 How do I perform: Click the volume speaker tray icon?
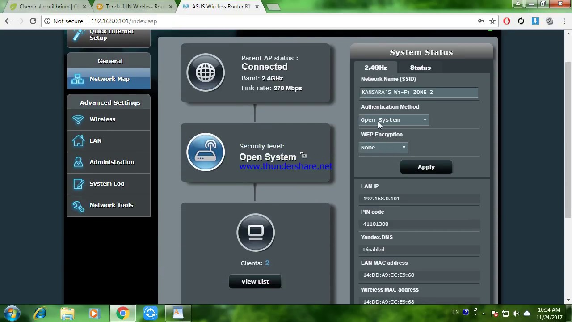tap(516, 313)
